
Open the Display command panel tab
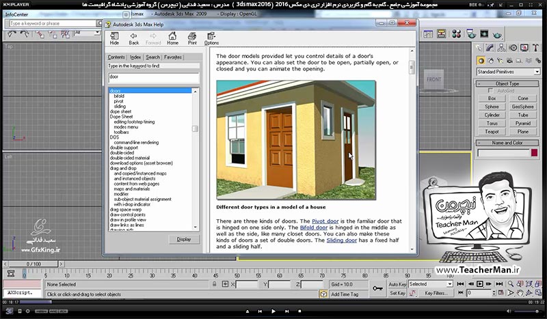tap(524, 48)
